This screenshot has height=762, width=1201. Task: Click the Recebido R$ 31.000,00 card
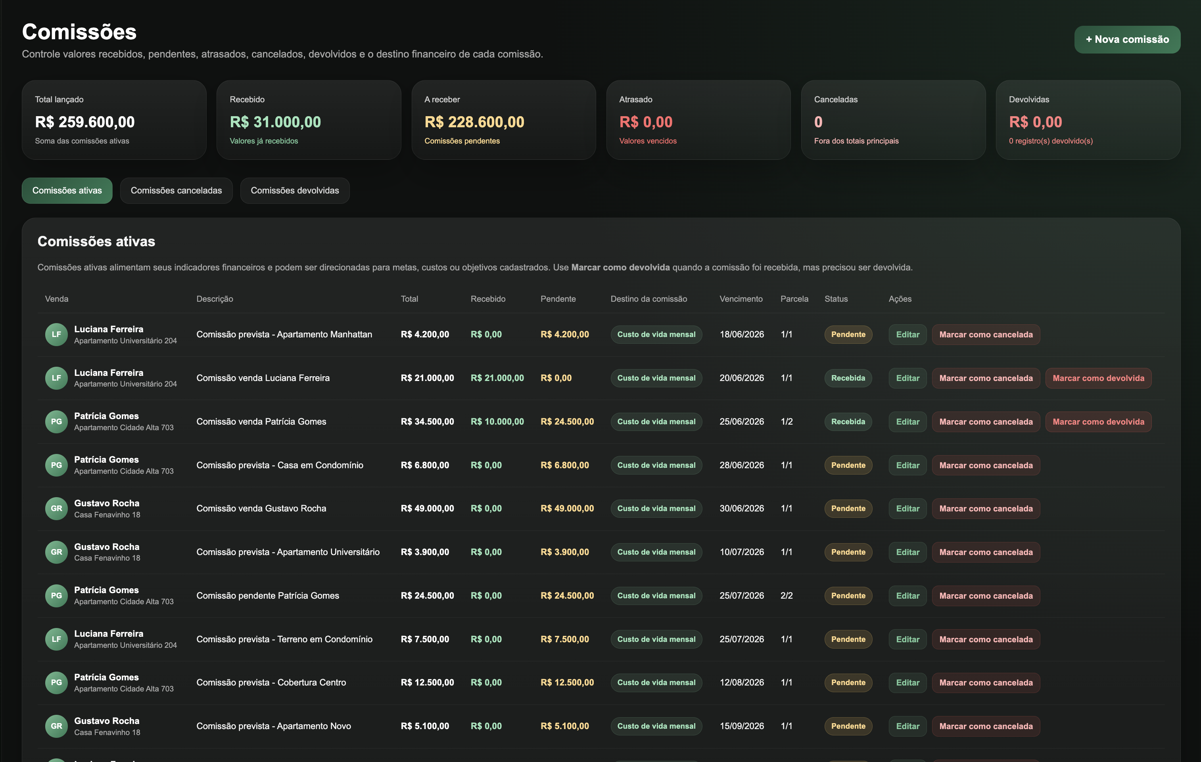pos(309,120)
